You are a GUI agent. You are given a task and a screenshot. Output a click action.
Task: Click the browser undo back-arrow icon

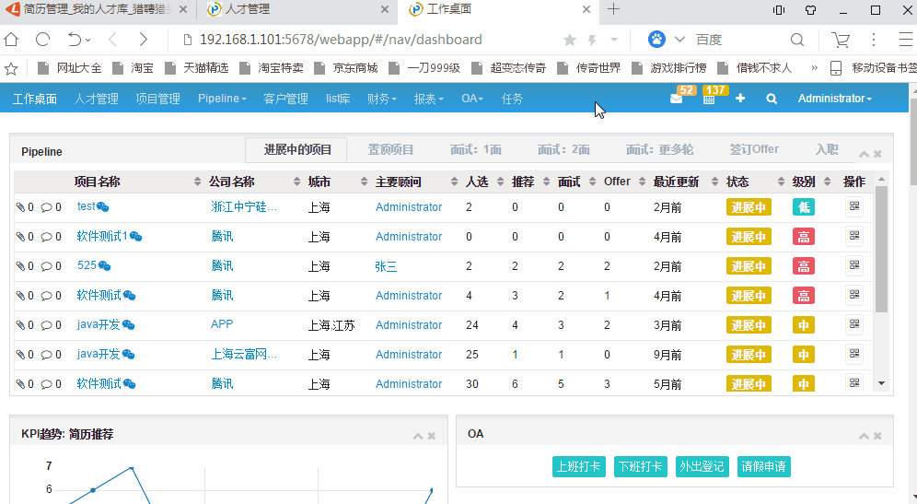click(x=75, y=40)
